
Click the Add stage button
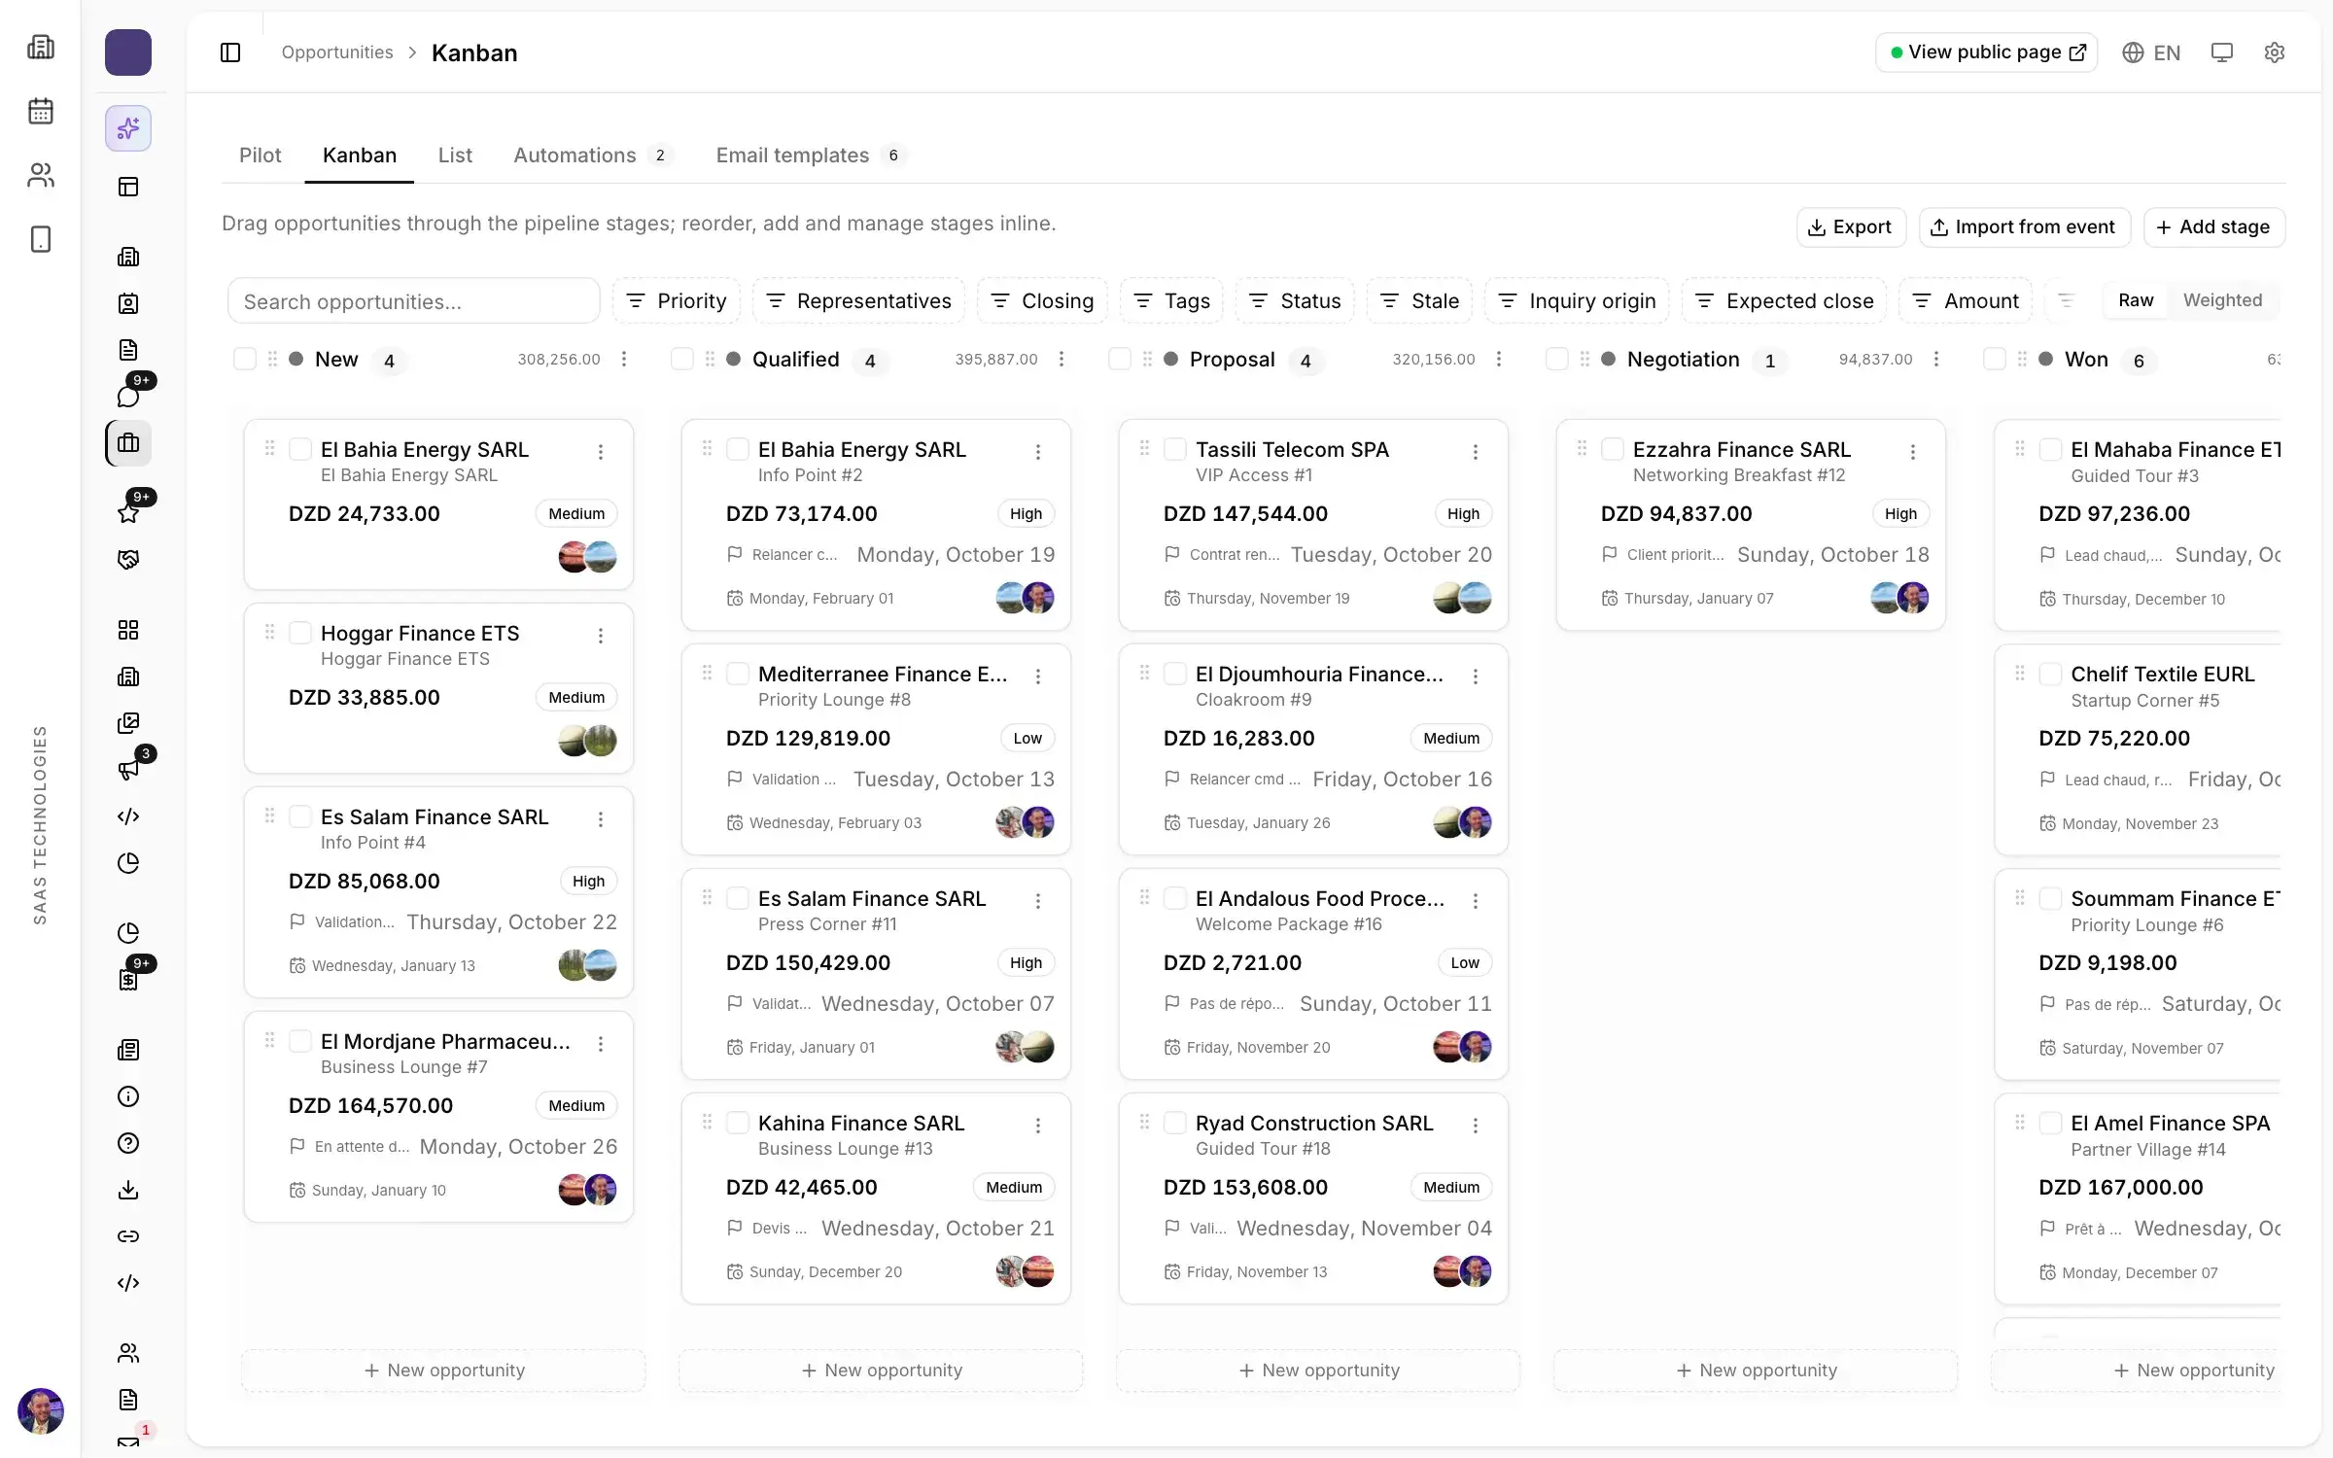coord(2214,226)
